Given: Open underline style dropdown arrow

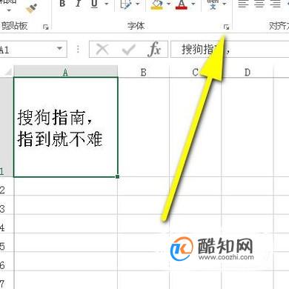Looking at the screenshot, I should click(x=107, y=4).
